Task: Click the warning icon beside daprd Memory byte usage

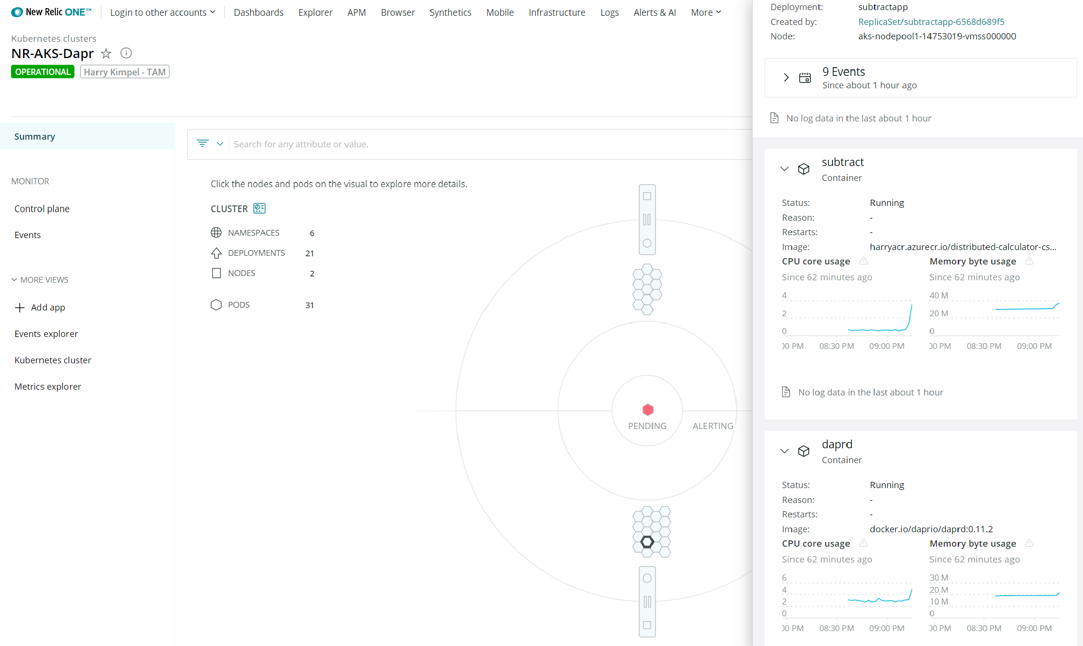Action: 1029,543
